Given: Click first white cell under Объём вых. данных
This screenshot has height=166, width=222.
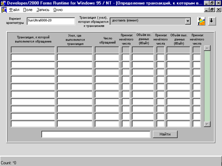Looking at the screenshot, I should pos(178,57).
